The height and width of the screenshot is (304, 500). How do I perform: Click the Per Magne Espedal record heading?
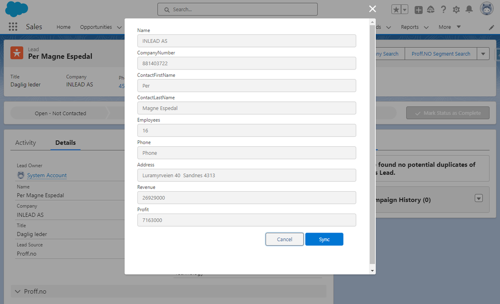tap(60, 56)
